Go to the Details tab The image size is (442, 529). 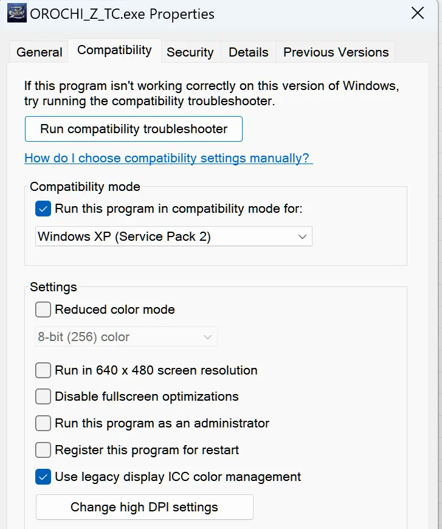pos(248,52)
